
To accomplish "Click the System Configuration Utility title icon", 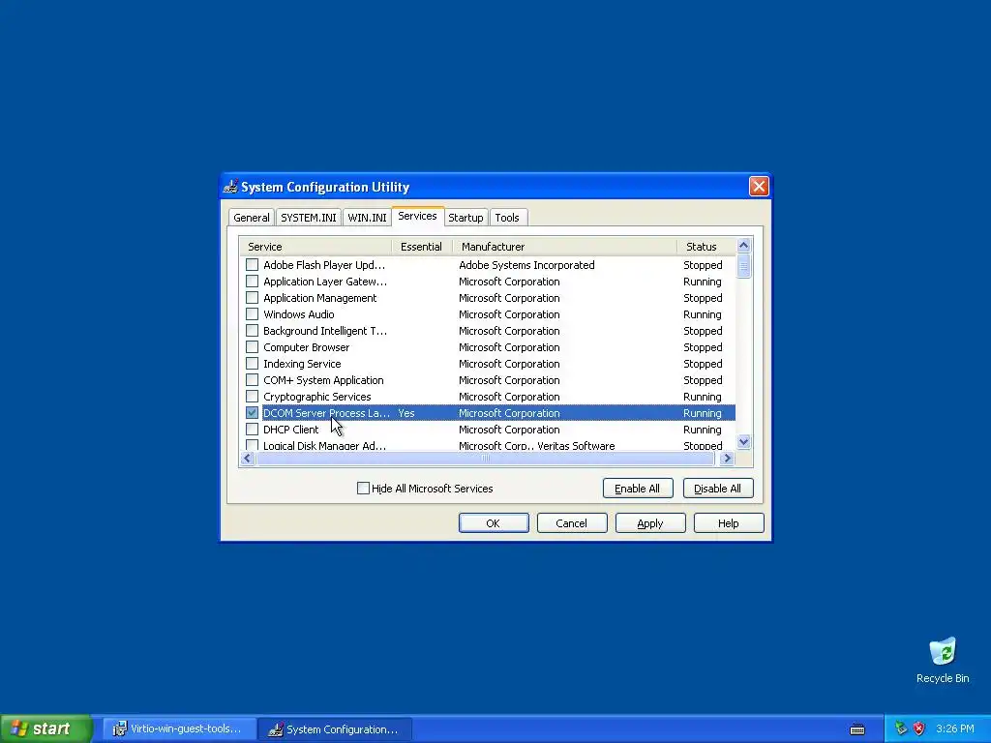I will (230, 187).
